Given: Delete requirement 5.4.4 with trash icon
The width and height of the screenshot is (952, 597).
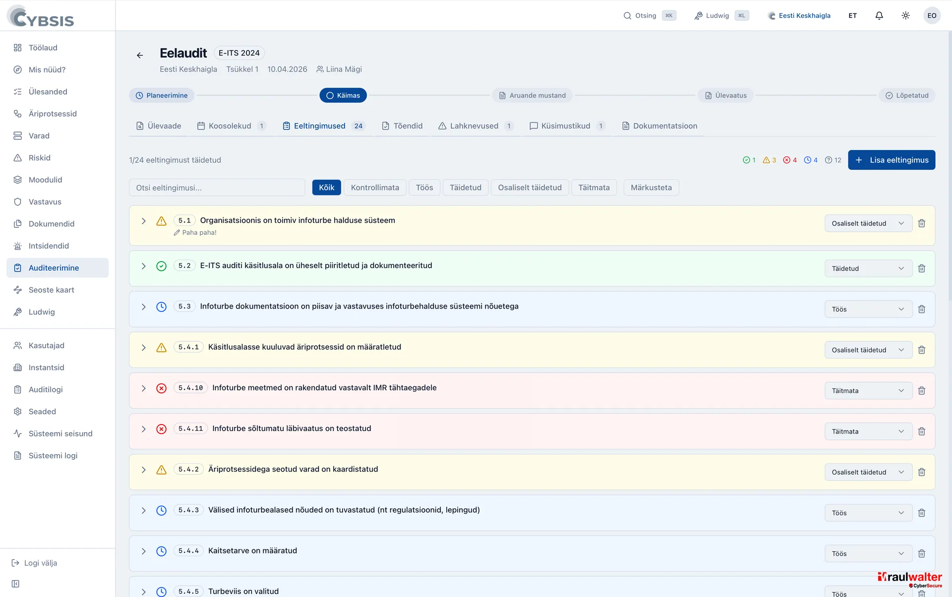Looking at the screenshot, I should click(922, 554).
